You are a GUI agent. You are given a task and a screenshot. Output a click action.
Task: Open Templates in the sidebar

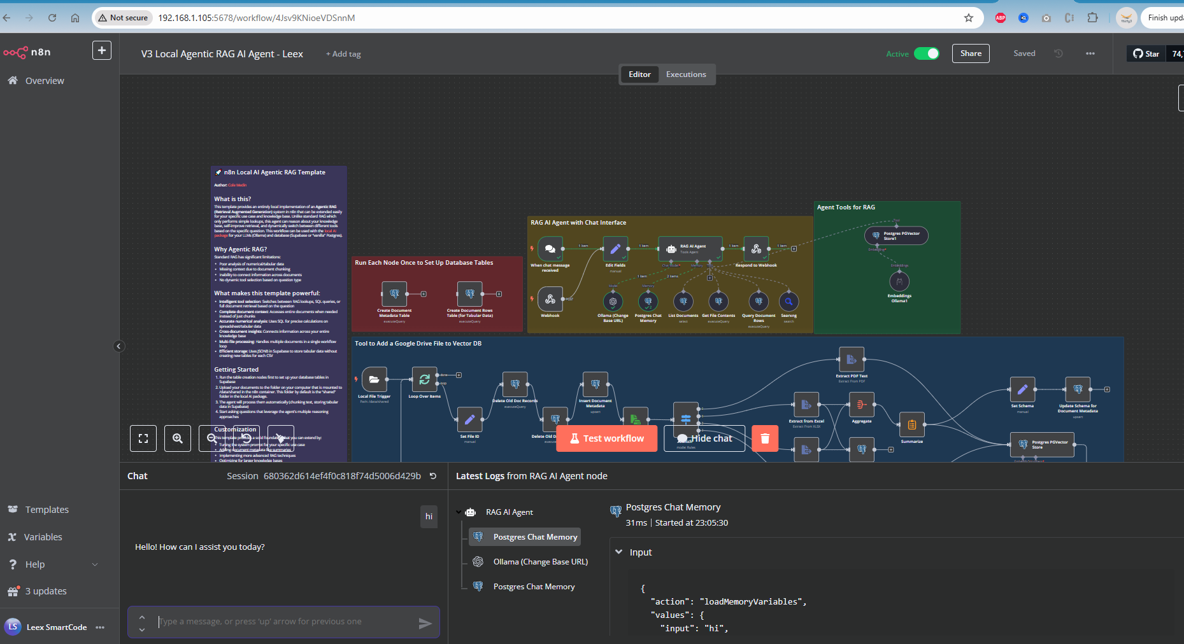click(46, 510)
